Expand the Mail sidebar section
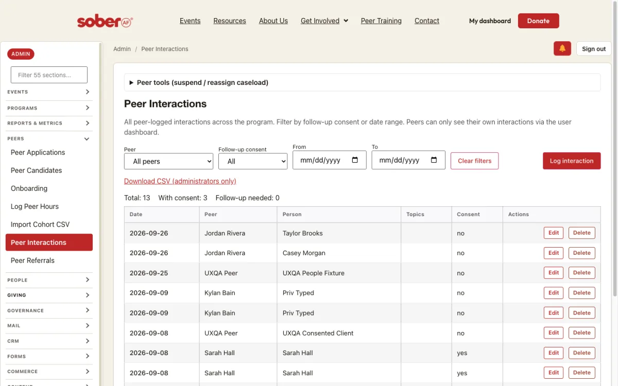This screenshot has height=386, width=618. tap(49, 326)
